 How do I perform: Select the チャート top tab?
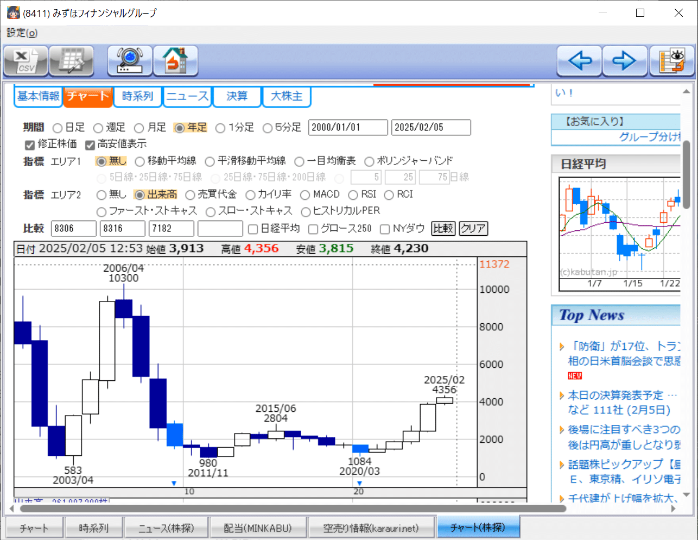tap(88, 96)
